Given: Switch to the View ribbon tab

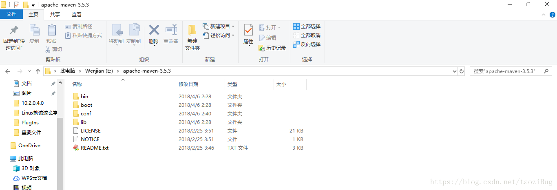Looking at the screenshot, I should pyautogui.click(x=77, y=14).
